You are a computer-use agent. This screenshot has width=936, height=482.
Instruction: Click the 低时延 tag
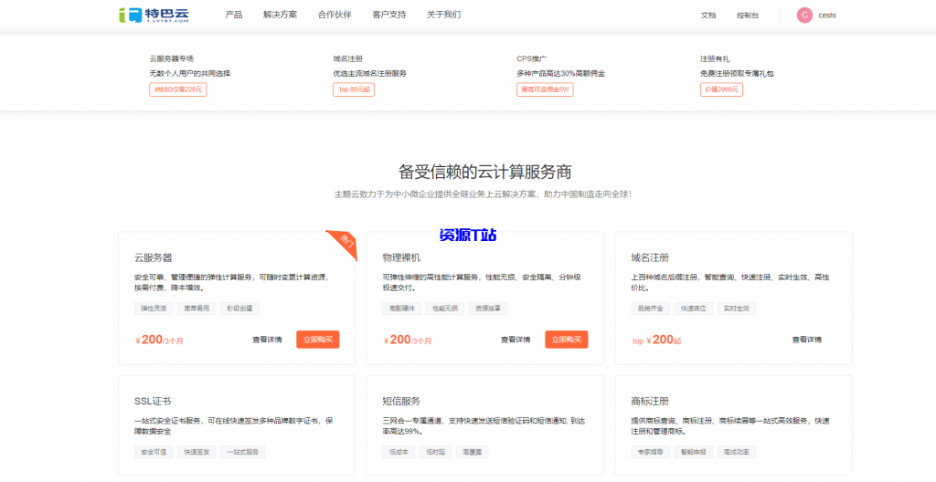click(x=435, y=452)
